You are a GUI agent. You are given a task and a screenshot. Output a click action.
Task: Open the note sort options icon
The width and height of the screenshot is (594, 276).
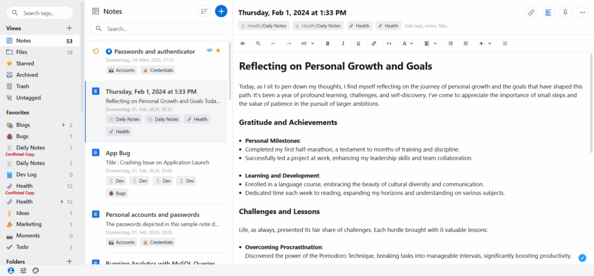204,12
